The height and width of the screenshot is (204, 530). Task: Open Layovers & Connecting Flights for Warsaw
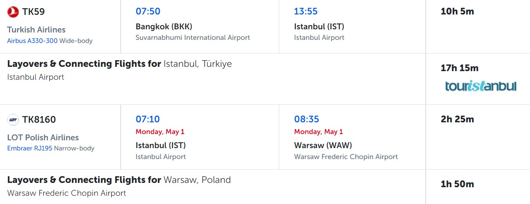[119, 180]
